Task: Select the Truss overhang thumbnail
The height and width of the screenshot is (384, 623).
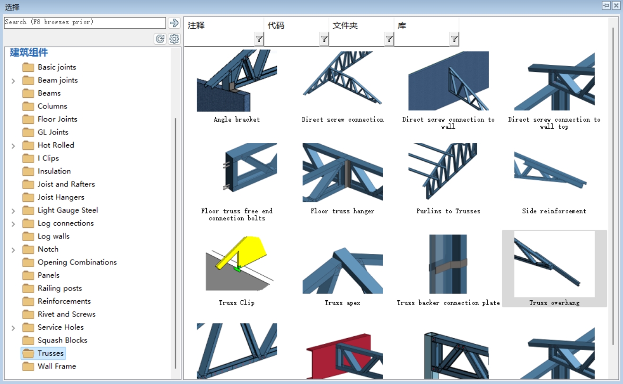Action: tap(554, 269)
